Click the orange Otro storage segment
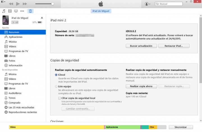The width and height of the screenshot is (202, 132). coord(153,127)
